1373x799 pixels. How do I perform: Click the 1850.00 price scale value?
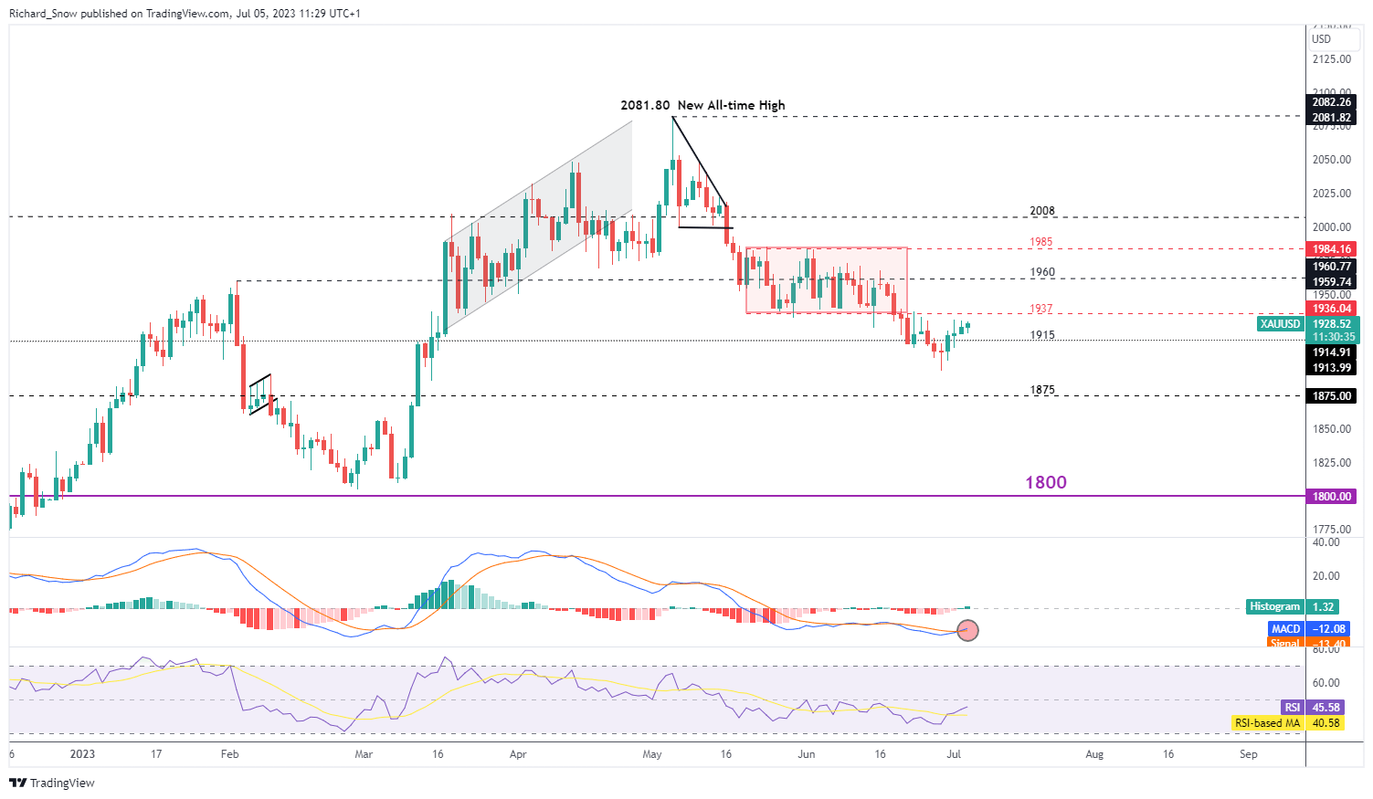pyautogui.click(x=1332, y=429)
